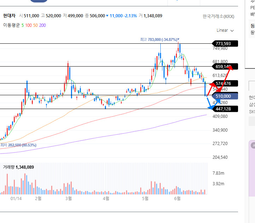Click the 이동평균 moving average label
Image resolution: width=255 pixels, height=223 pixels.
click(11, 25)
